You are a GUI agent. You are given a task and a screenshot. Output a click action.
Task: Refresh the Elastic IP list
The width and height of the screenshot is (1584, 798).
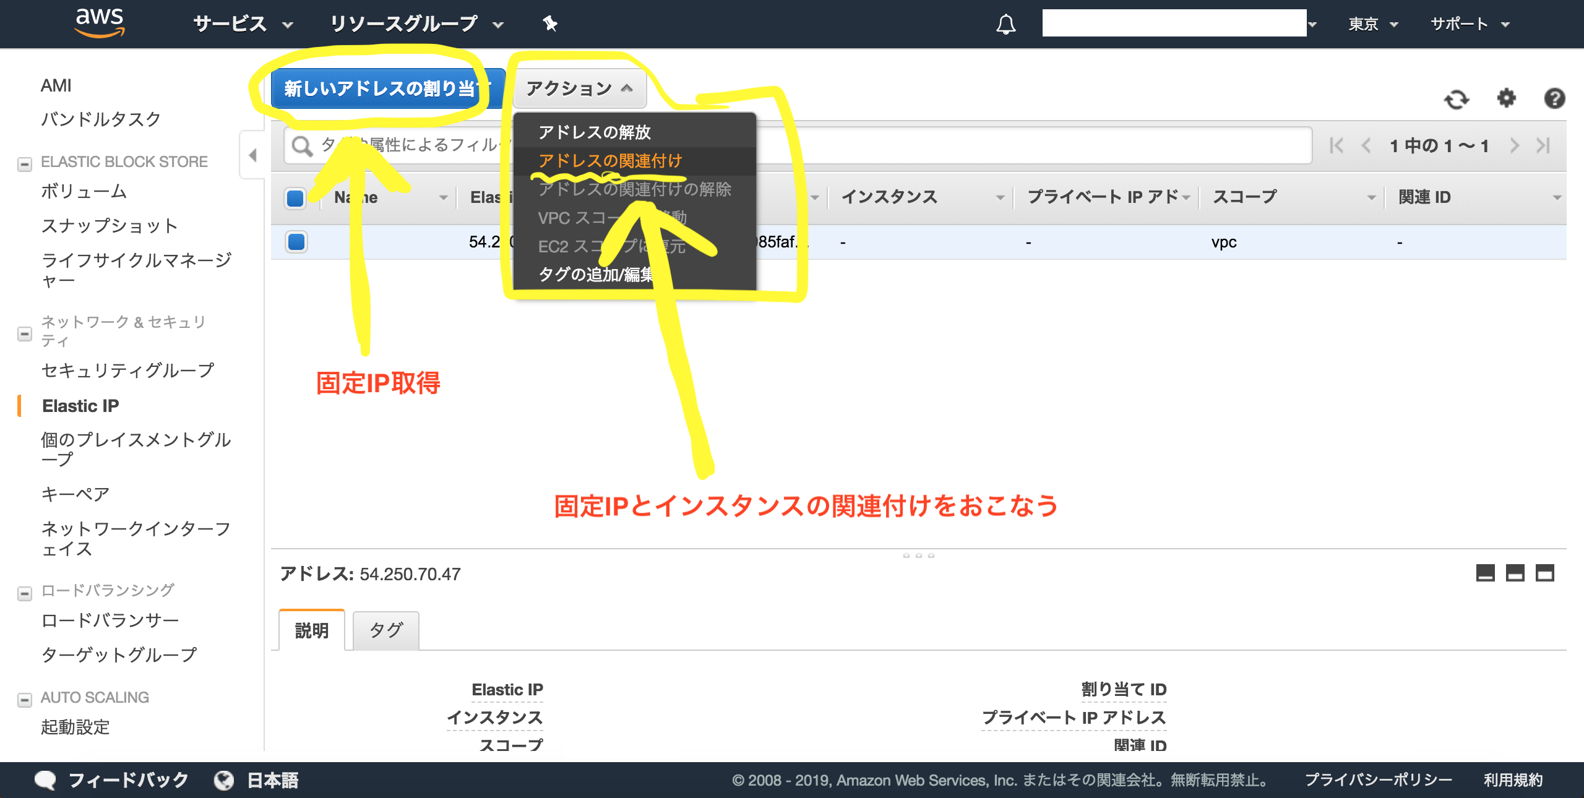click(1456, 99)
